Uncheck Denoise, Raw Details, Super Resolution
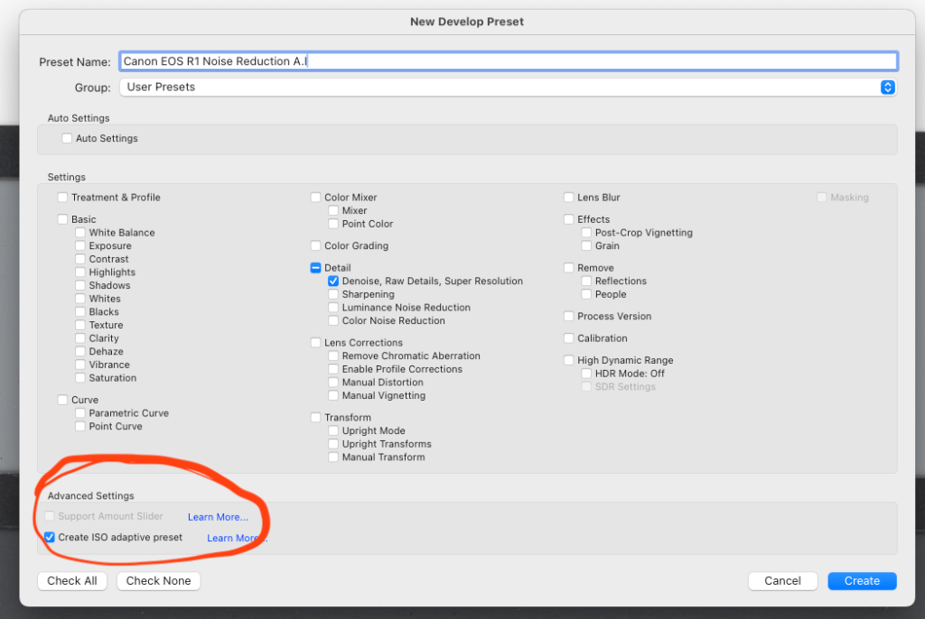 pyautogui.click(x=333, y=282)
